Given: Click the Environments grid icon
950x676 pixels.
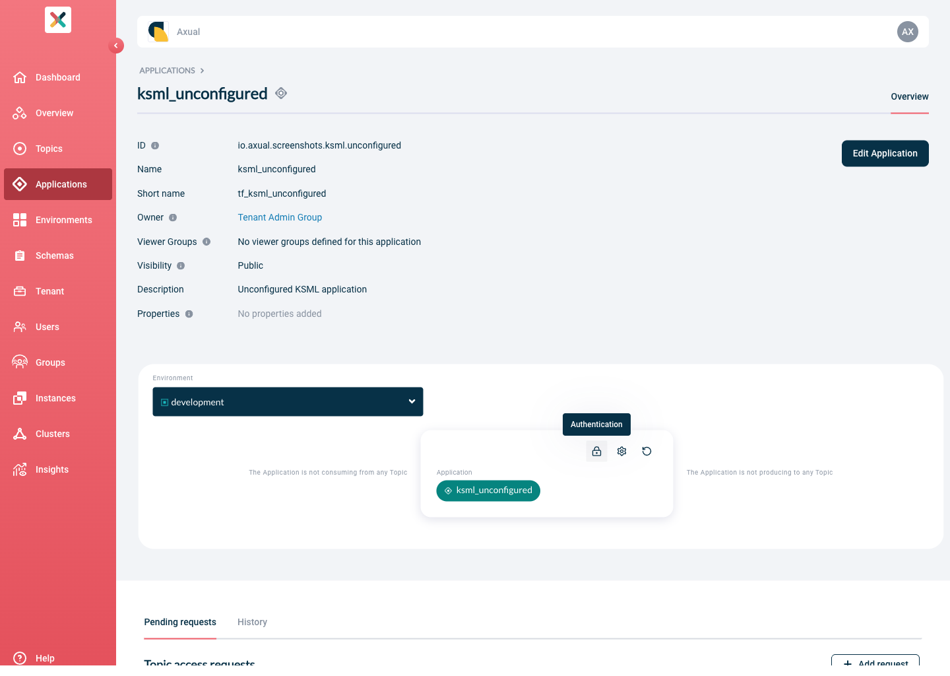Looking at the screenshot, I should pos(20,220).
